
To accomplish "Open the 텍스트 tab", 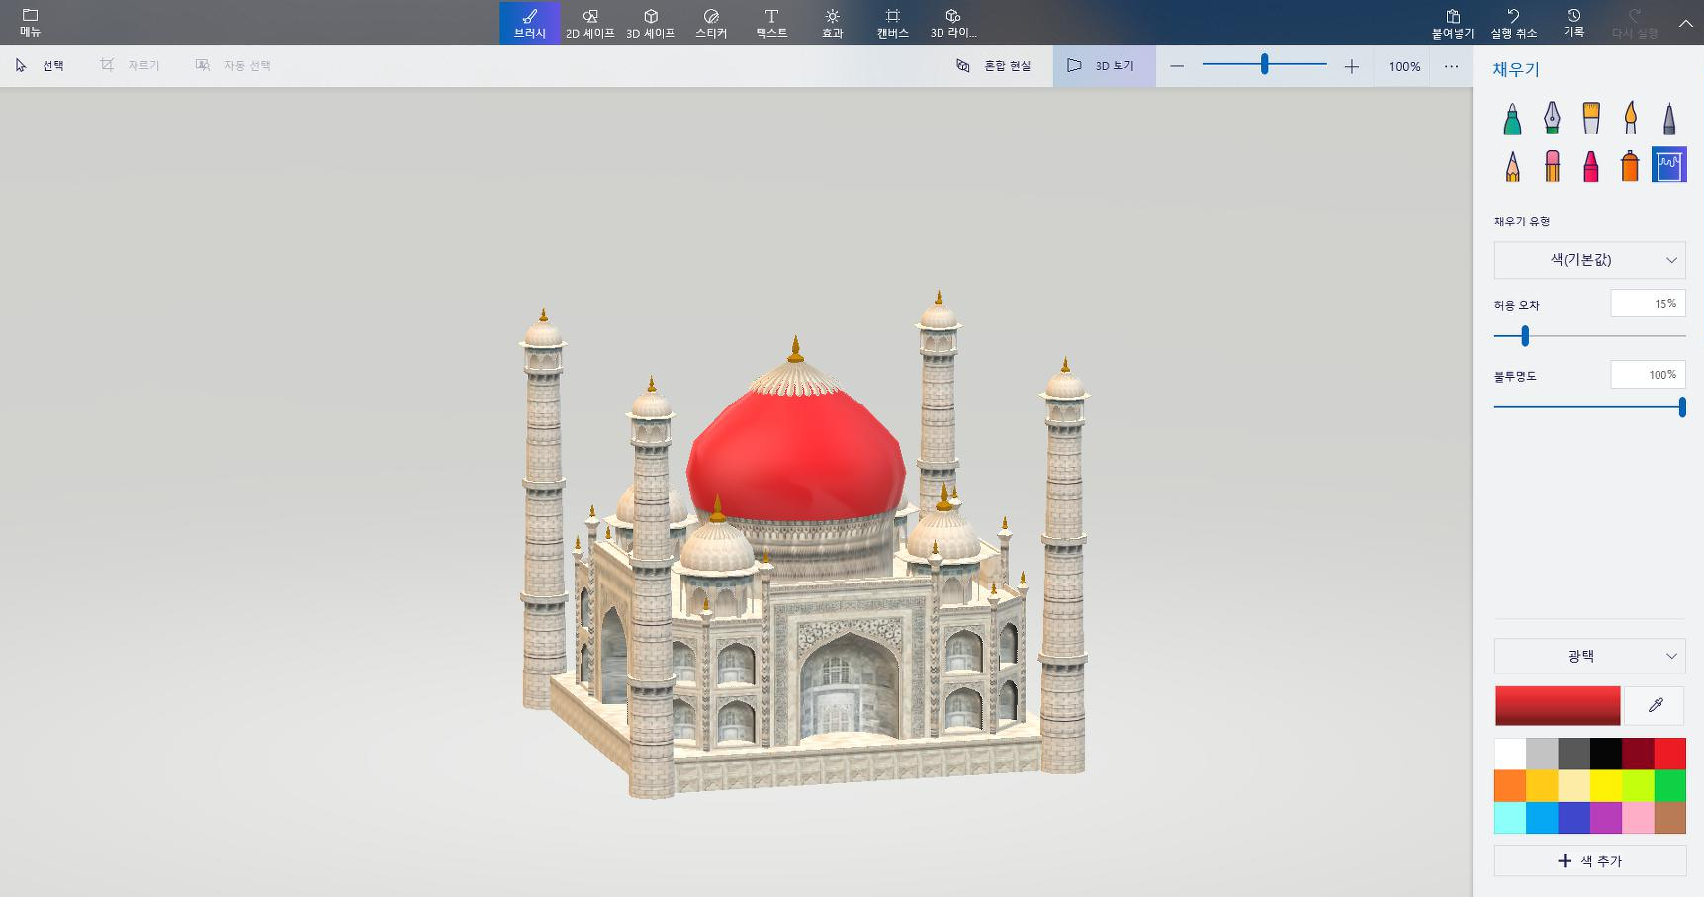I will [x=771, y=22].
